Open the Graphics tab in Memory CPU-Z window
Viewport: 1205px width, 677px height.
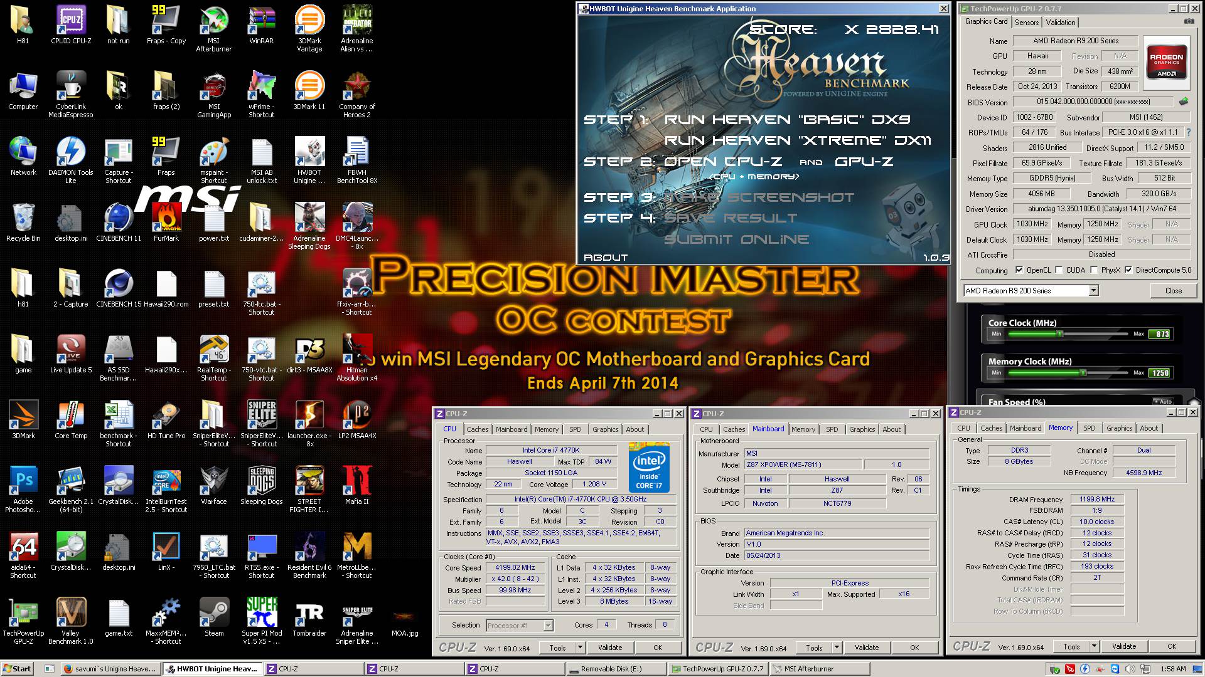[x=1119, y=428]
